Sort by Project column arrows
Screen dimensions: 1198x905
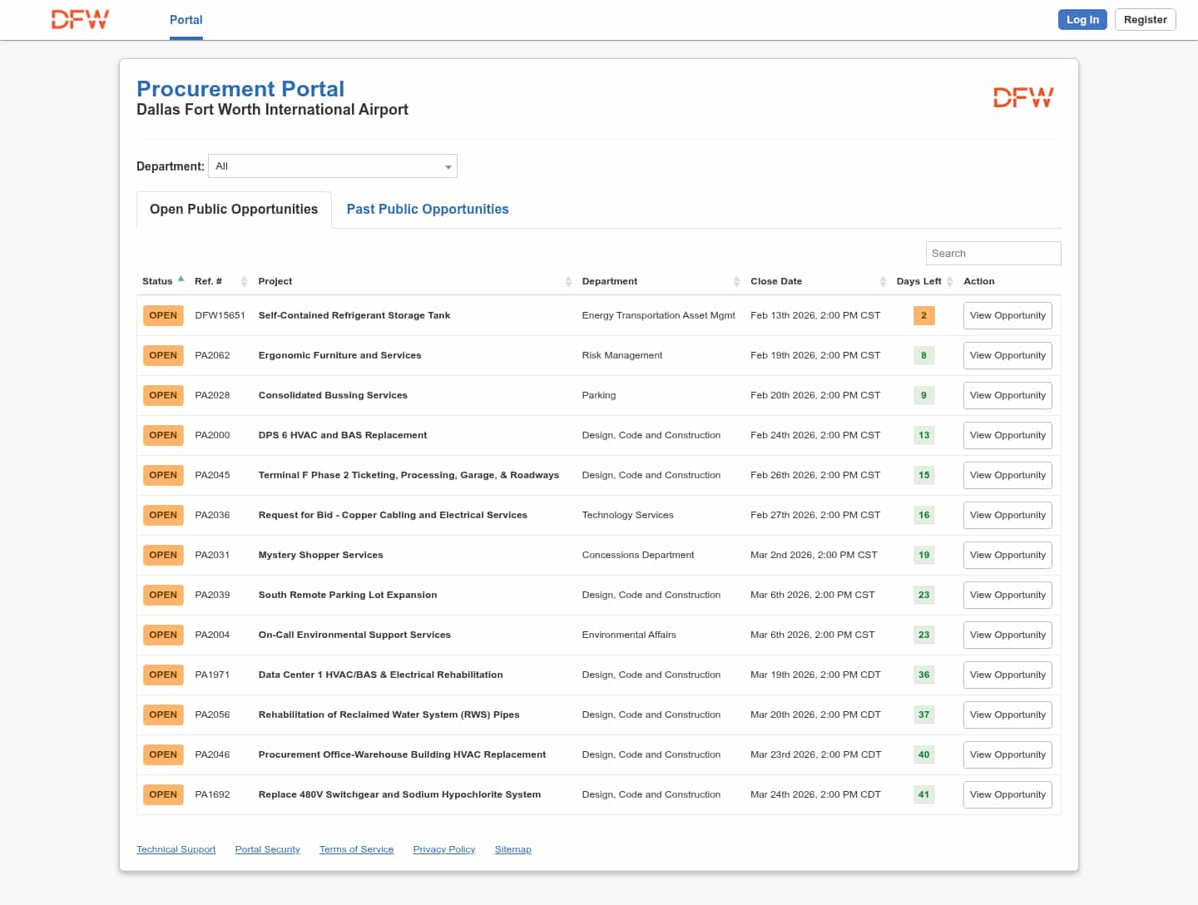coord(568,282)
